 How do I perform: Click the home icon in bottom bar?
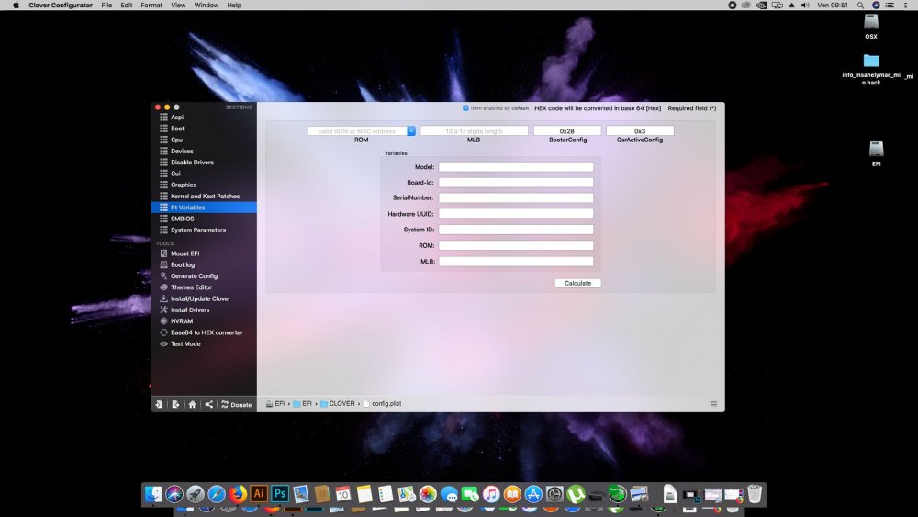192,404
